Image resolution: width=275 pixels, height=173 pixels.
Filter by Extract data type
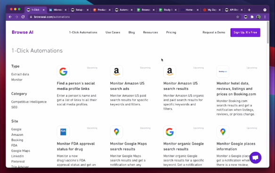point(20,74)
